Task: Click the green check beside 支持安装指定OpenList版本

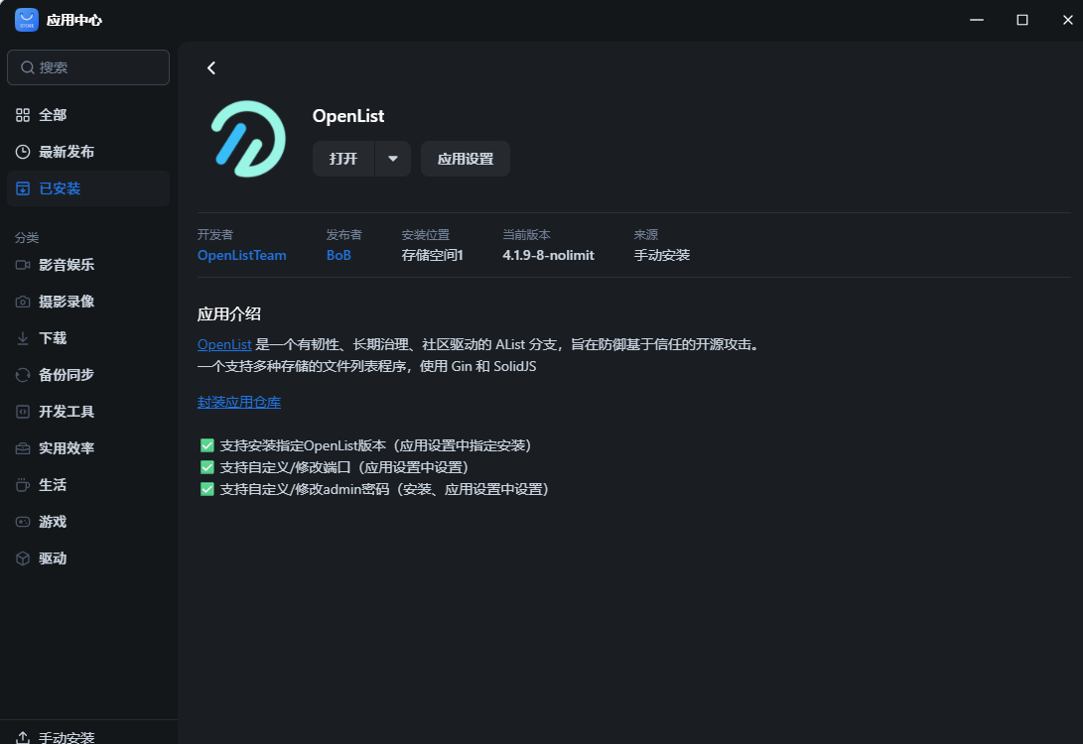Action: pyautogui.click(x=207, y=445)
